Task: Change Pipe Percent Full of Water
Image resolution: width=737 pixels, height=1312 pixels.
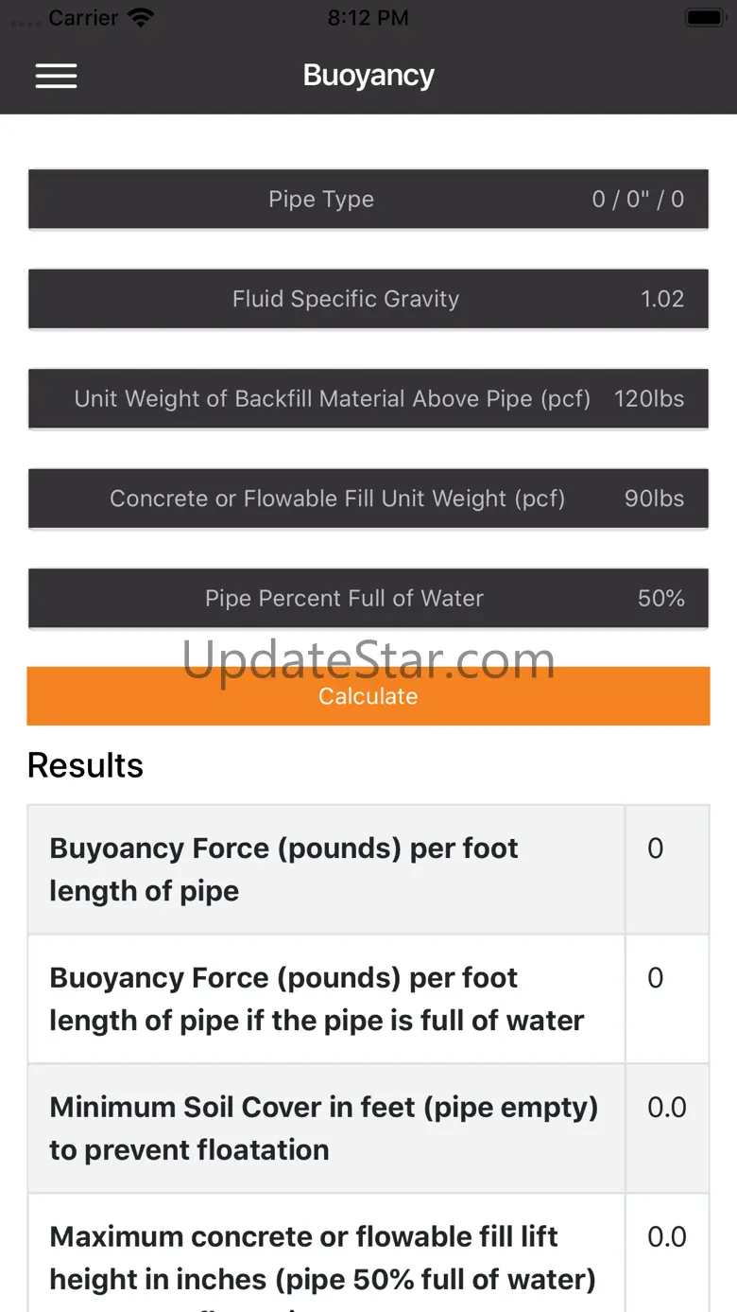Action: tap(368, 599)
